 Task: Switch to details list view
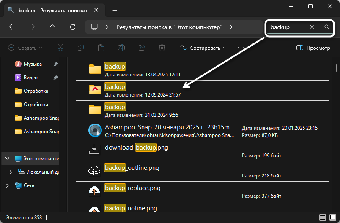[x=323, y=218]
